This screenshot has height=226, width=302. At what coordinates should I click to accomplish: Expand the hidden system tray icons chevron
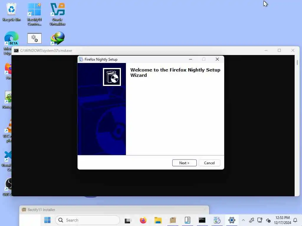243,220
